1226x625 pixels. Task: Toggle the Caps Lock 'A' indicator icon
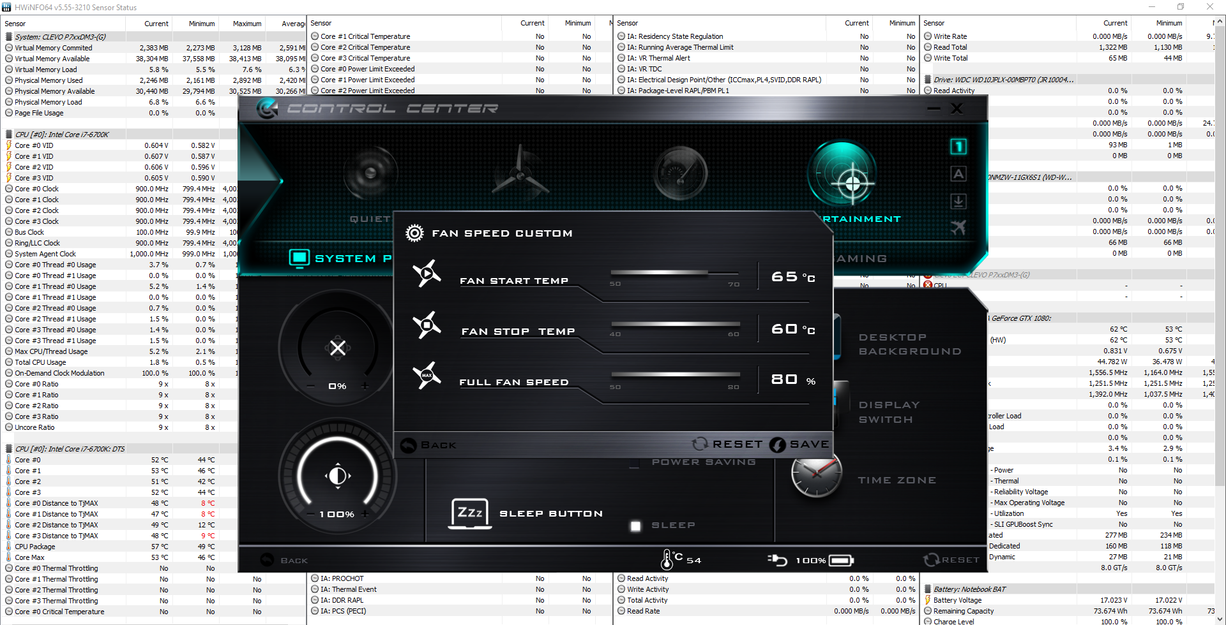point(958,173)
